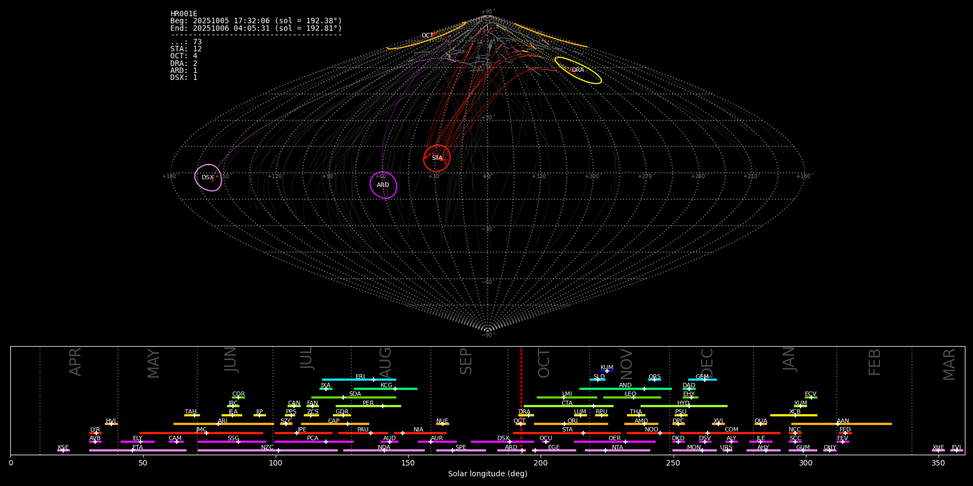Click the peak marker on the GEM bar
973x486 pixels.
point(704,380)
